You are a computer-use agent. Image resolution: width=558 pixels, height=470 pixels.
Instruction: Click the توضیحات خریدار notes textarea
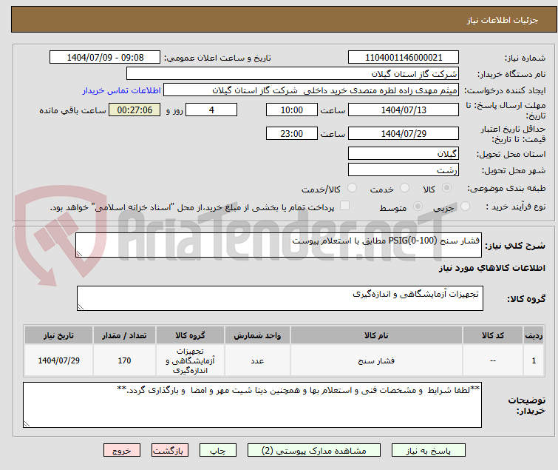252,405
